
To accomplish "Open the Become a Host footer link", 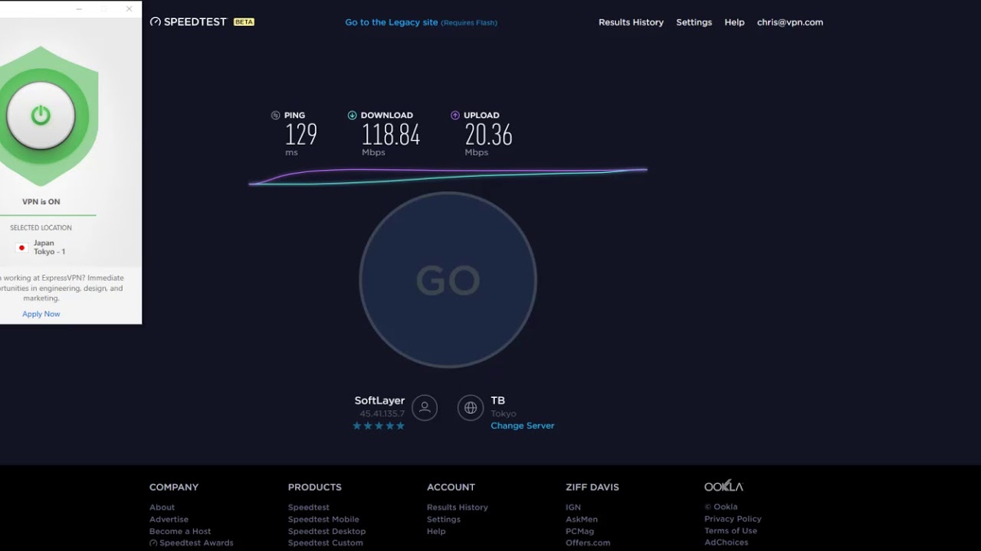I will (x=180, y=531).
